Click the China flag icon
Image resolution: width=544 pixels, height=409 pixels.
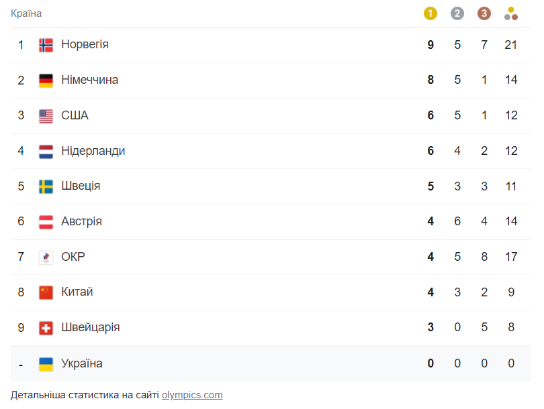46,292
